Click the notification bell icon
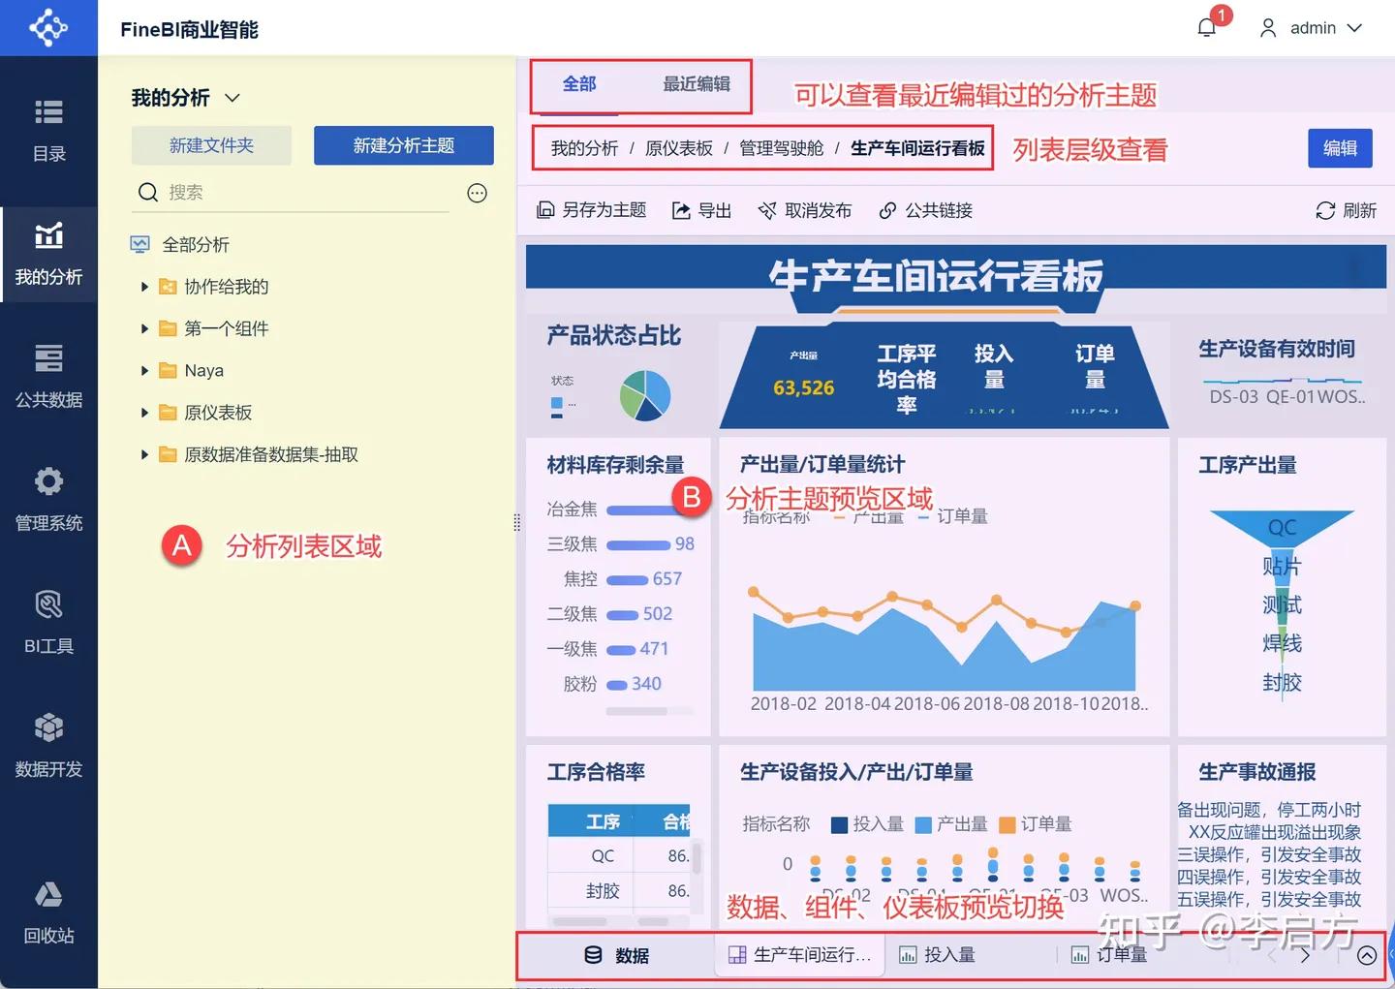1395x989 pixels. click(1205, 27)
